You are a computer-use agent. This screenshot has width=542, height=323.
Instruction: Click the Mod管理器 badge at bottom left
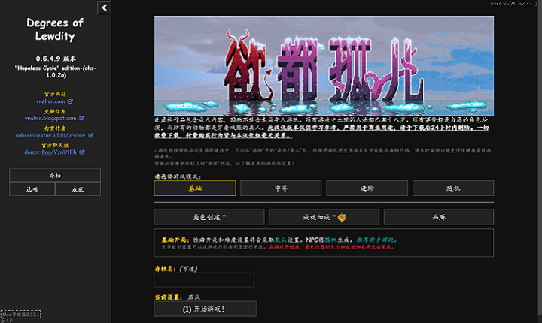pyautogui.click(x=21, y=315)
